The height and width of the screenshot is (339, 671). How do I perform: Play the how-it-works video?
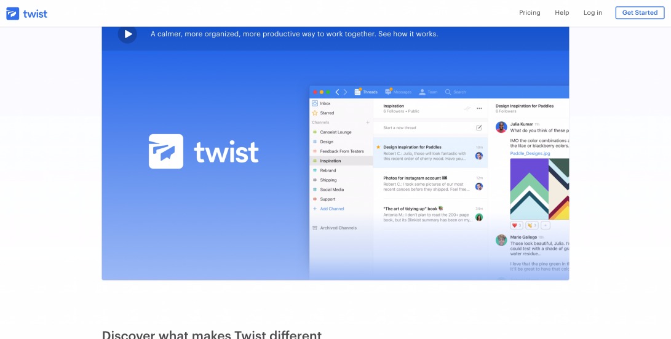(x=127, y=34)
